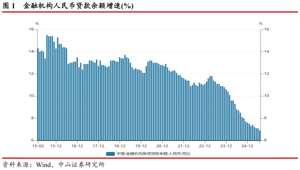Select the last bar at far right
300x170 pixels.
click(x=260, y=135)
